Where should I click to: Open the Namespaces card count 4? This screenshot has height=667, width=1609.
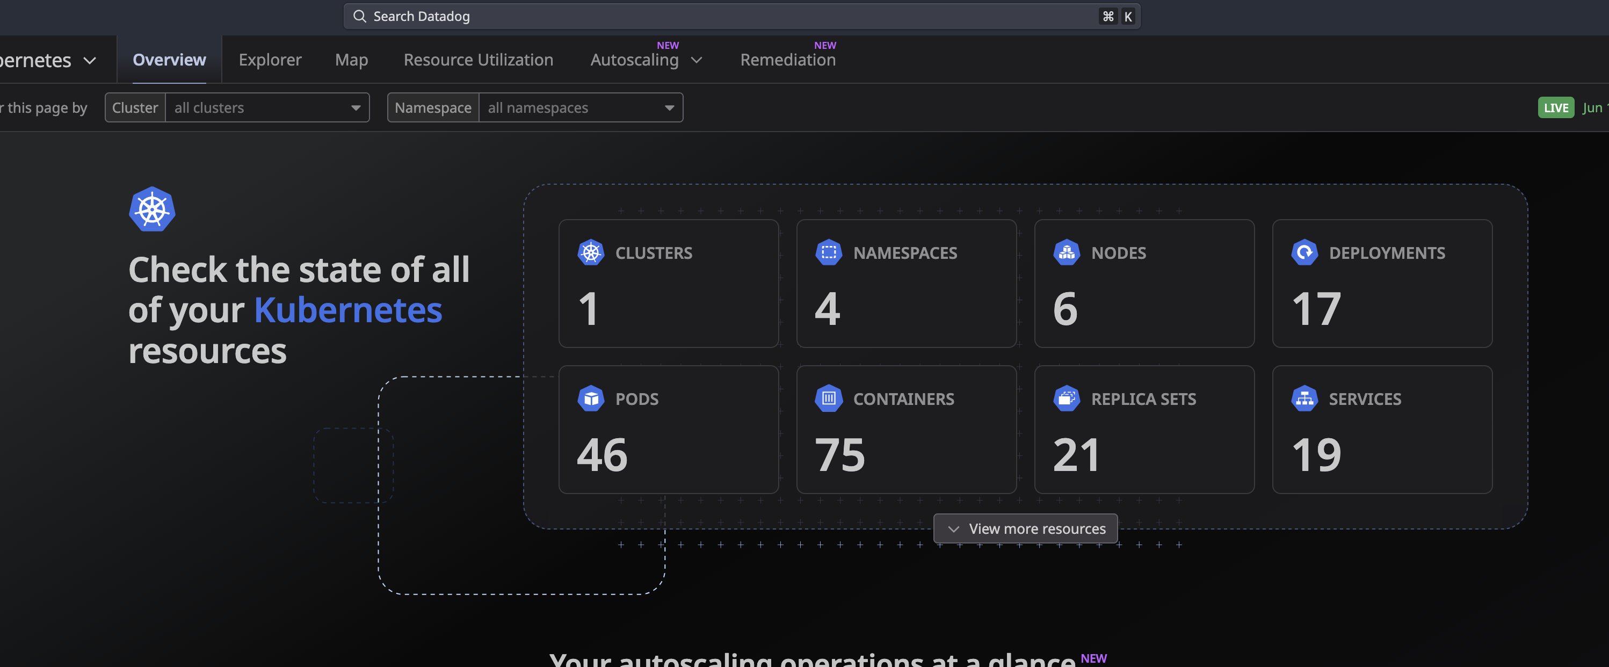(828, 308)
